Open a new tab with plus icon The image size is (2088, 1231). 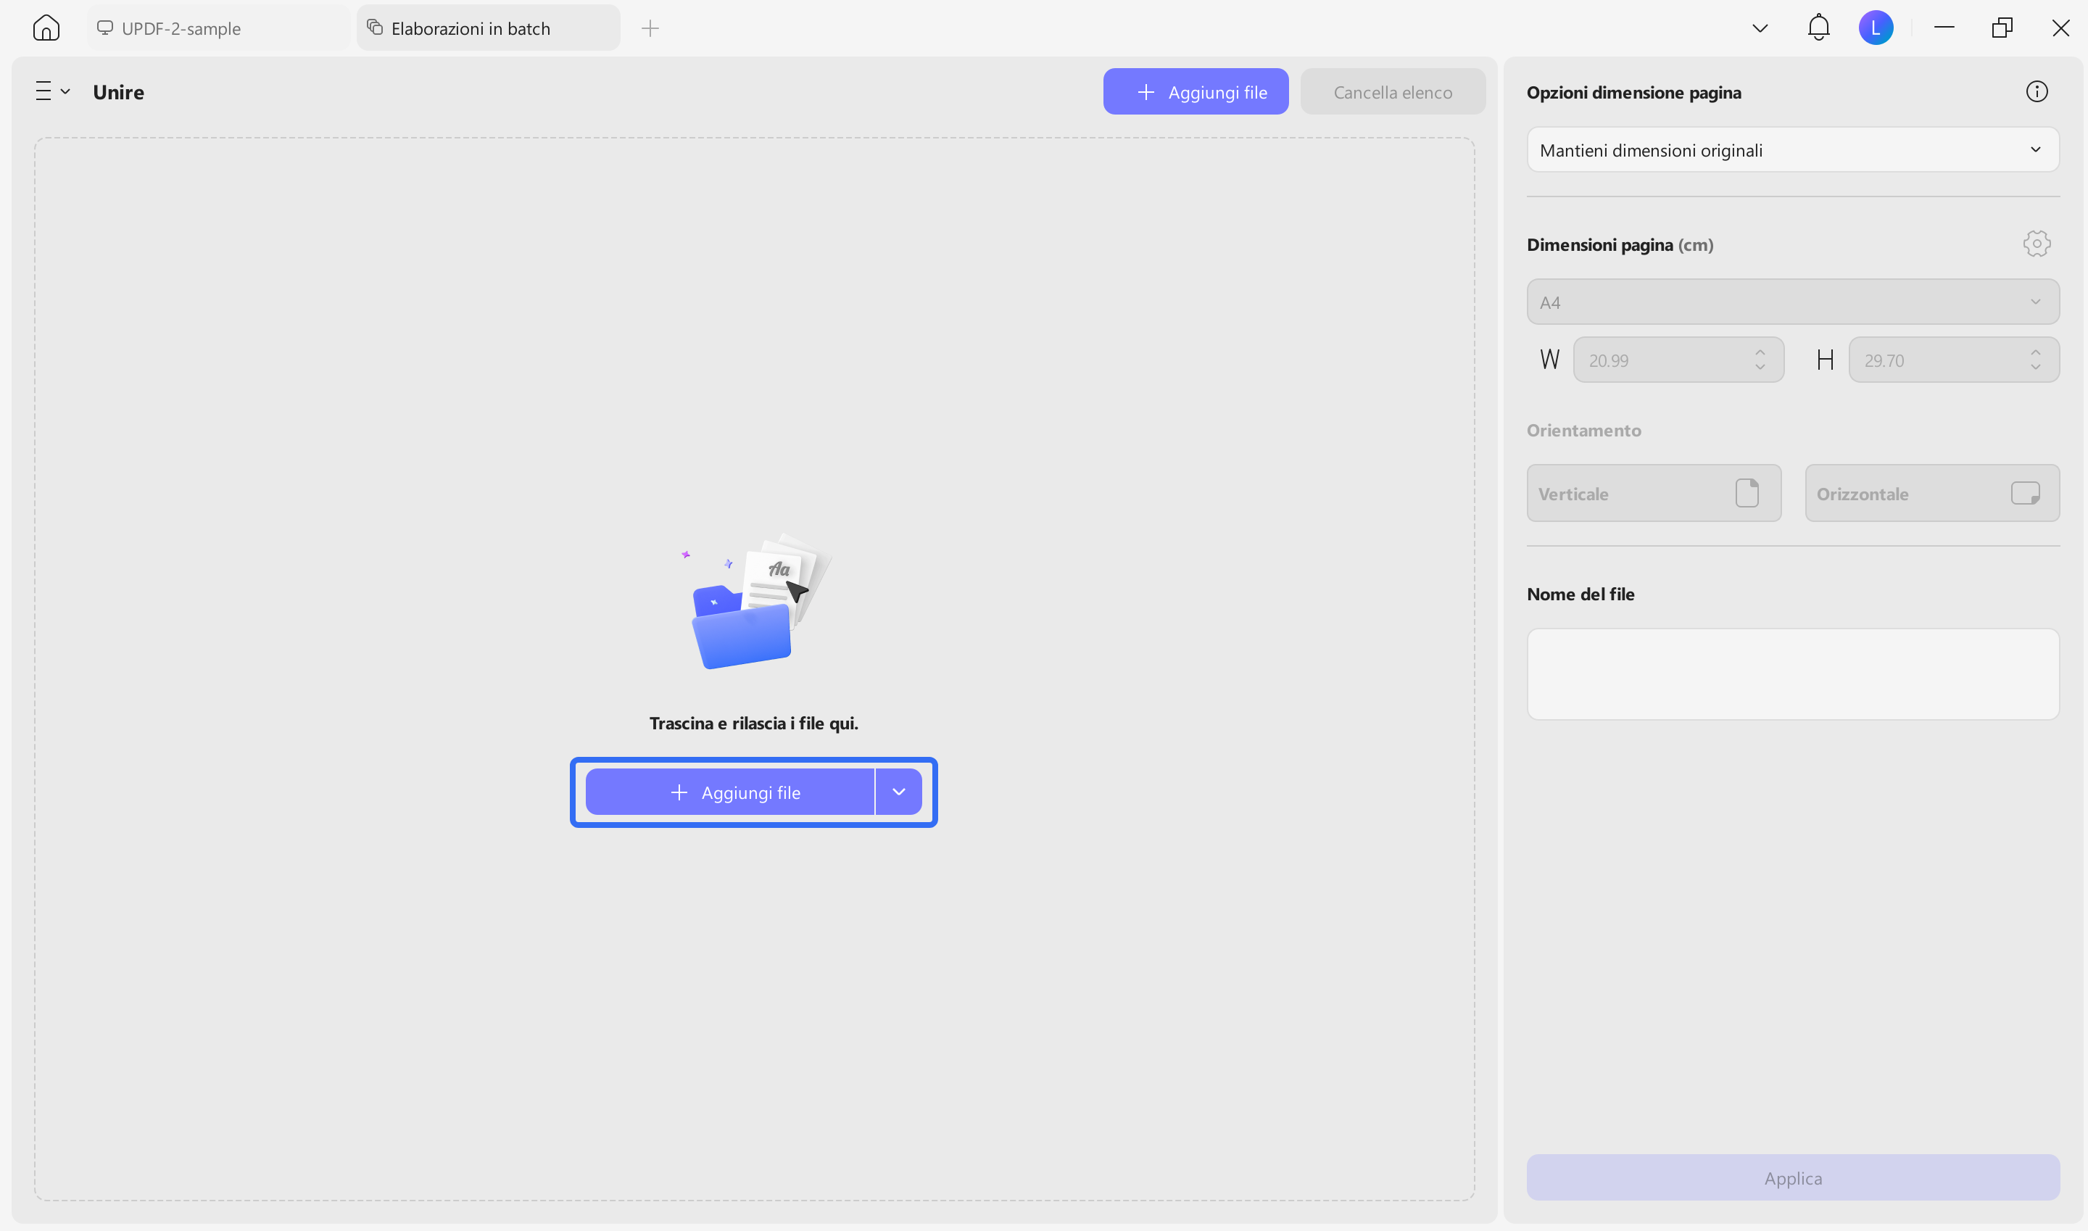pyautogui.click(x=650, y=28)
